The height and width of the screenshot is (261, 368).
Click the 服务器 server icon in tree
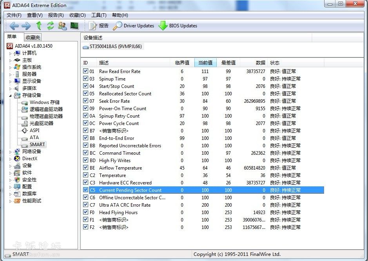pyautogui.click(x=17, y=74)
